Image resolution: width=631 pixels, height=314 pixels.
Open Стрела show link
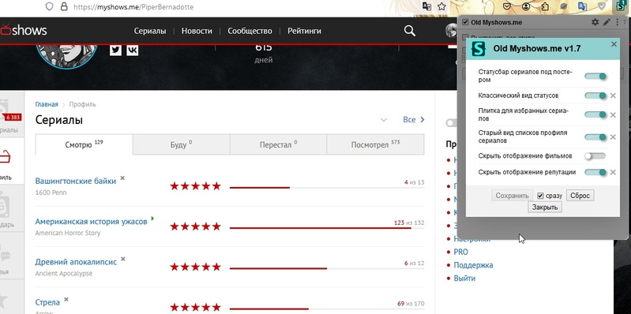pyautogui.click(x=47, y=302)
